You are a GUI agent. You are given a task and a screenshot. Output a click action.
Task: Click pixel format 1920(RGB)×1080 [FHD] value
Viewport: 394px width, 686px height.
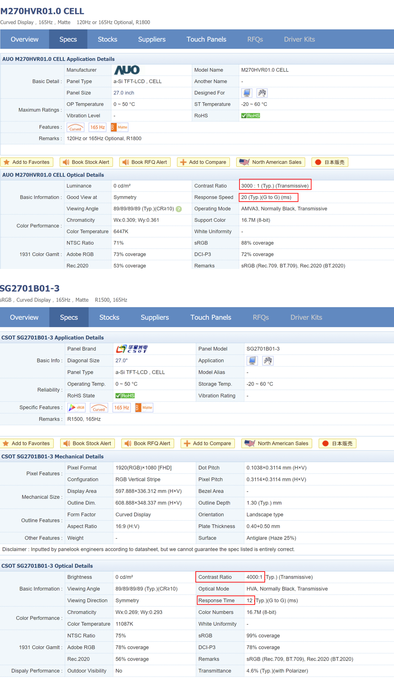(x=144, y=468)
